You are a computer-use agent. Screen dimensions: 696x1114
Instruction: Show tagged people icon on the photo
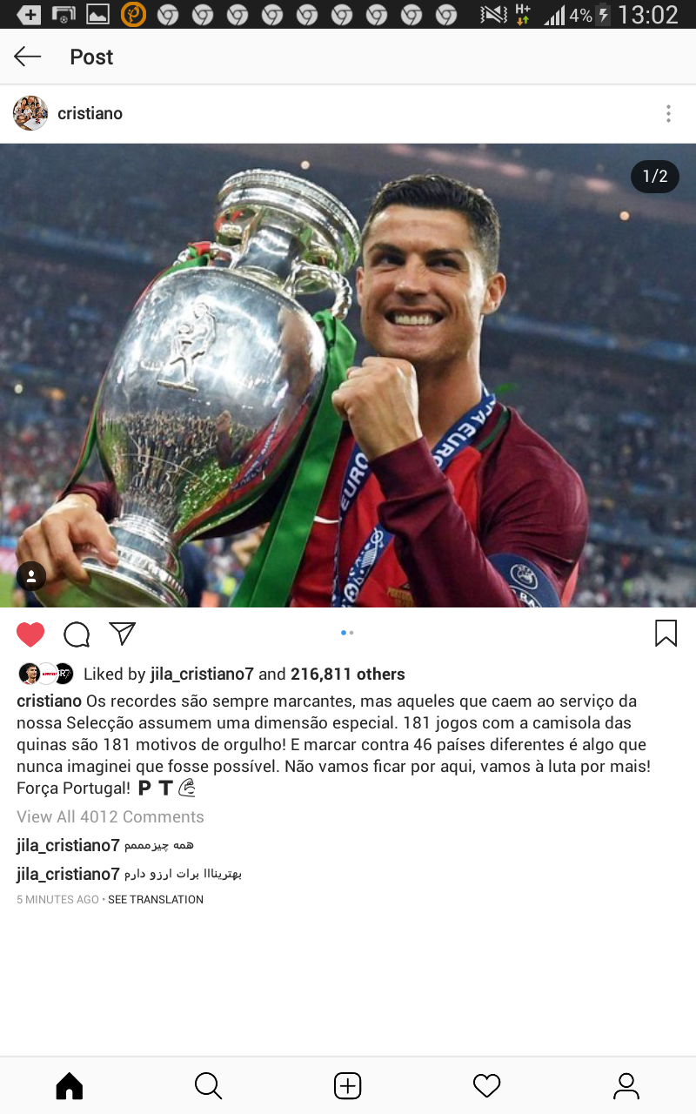click(31, 576)
